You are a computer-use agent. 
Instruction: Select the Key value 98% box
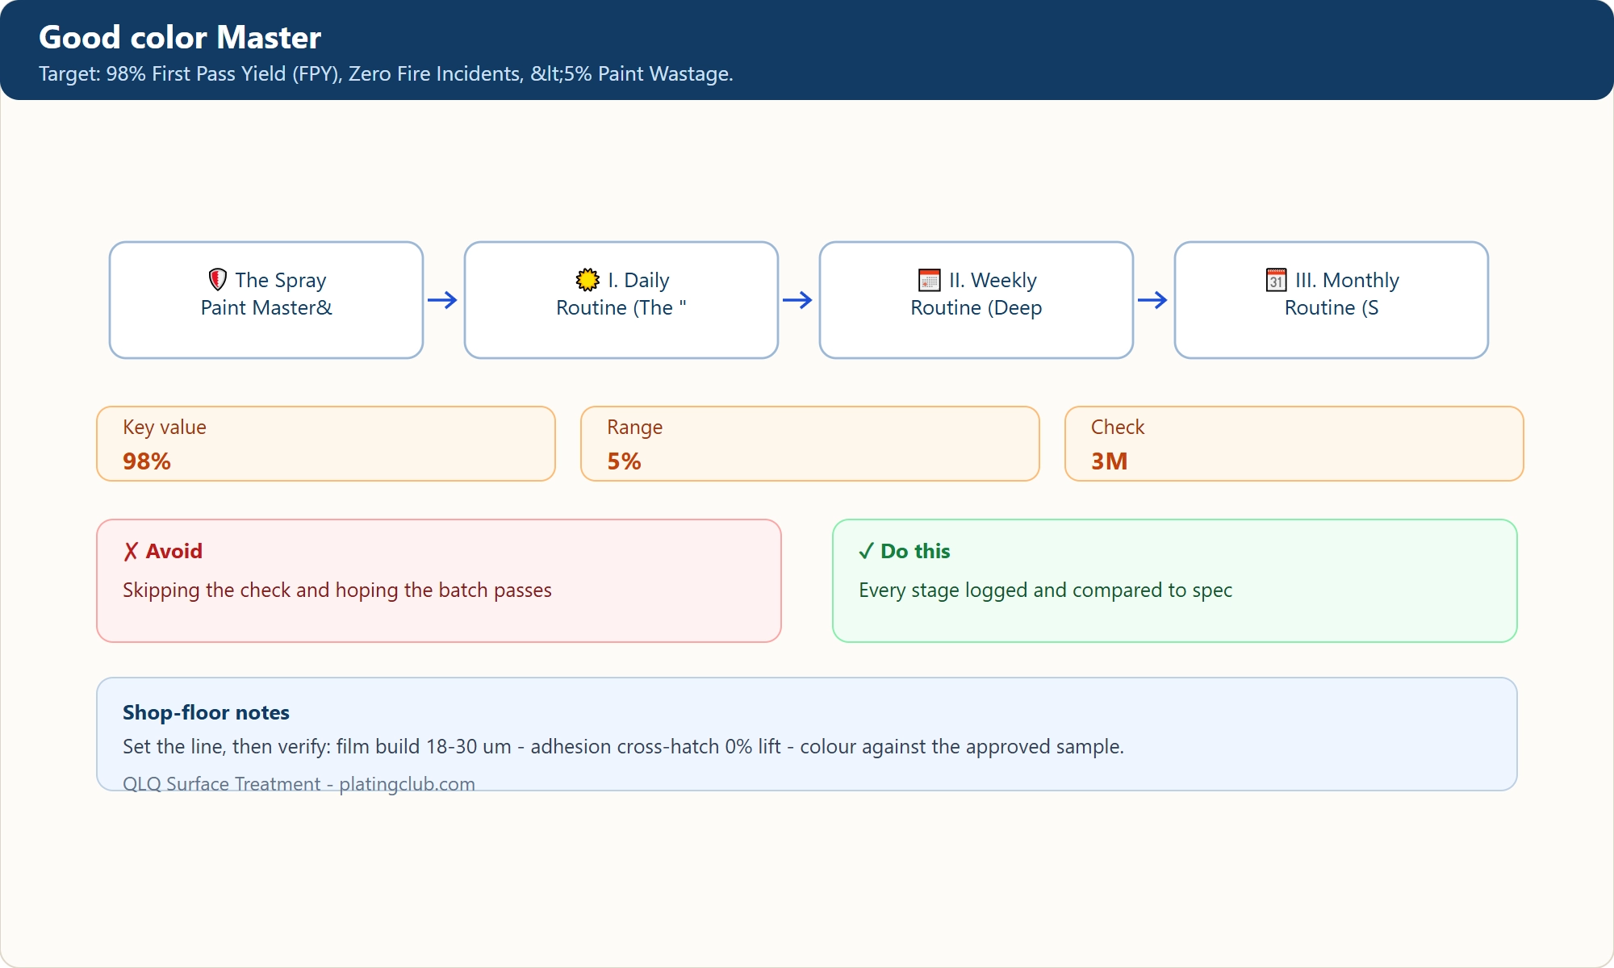tap(326, 444)
